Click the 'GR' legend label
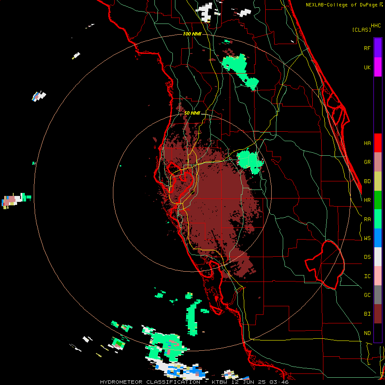The width and height of the screenshot is (385, 385). coord(367,162)
